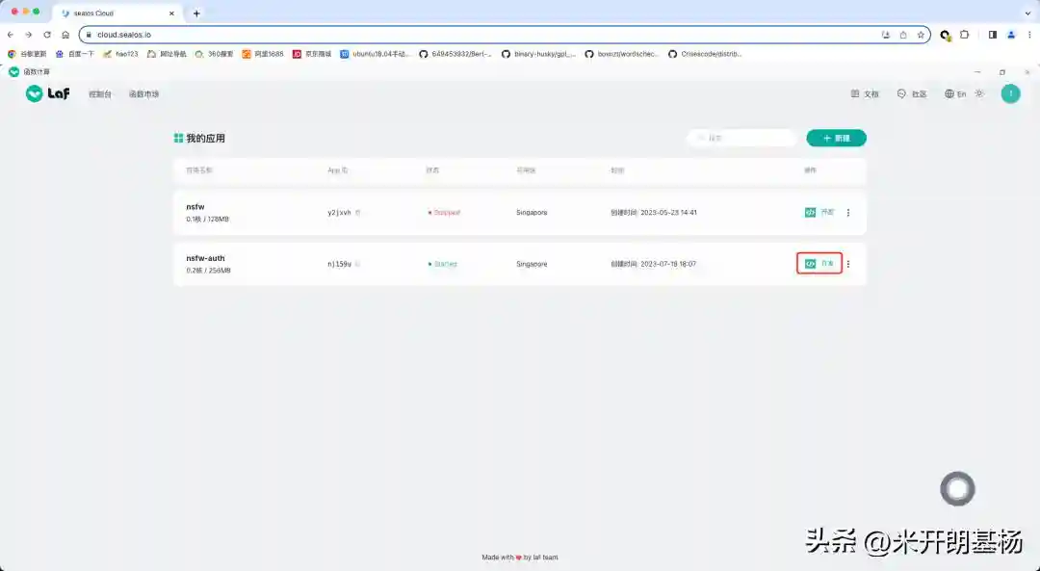Open the tab list chevron in browser
This screenshot has height=571, width=1040.
[x=1028, y=13]
